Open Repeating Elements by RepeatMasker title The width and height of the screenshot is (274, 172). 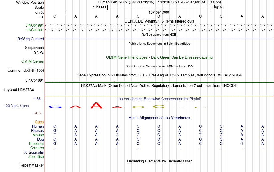coord(159,161)
